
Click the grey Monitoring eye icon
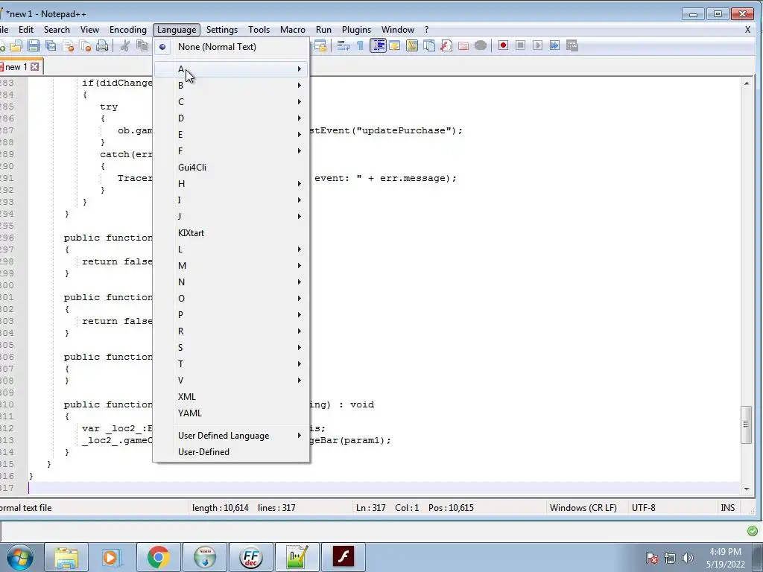(481, 45)
